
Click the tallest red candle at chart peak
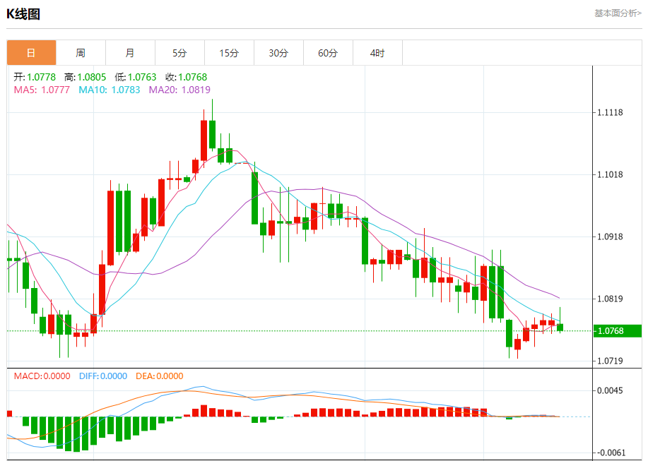[204, 140]
